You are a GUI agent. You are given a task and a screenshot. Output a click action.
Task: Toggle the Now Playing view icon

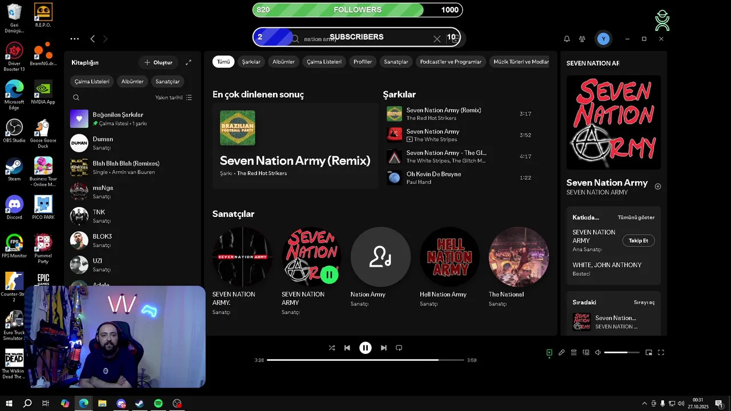click(x=549, y=353)
